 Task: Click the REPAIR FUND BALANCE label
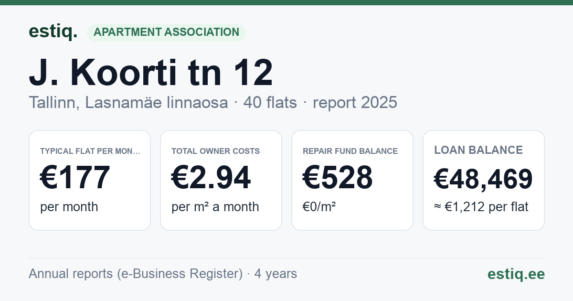(x=350, y=151)
